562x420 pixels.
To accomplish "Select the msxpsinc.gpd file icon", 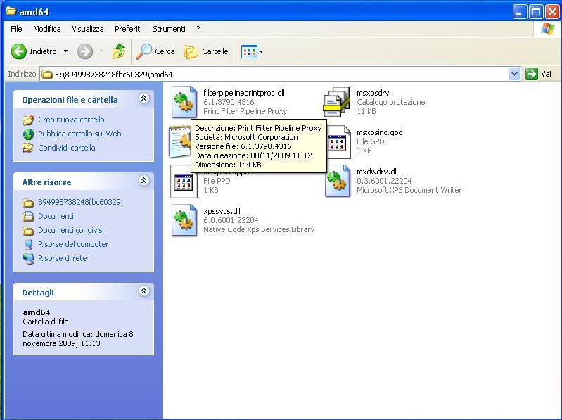I will pos(338,142).
